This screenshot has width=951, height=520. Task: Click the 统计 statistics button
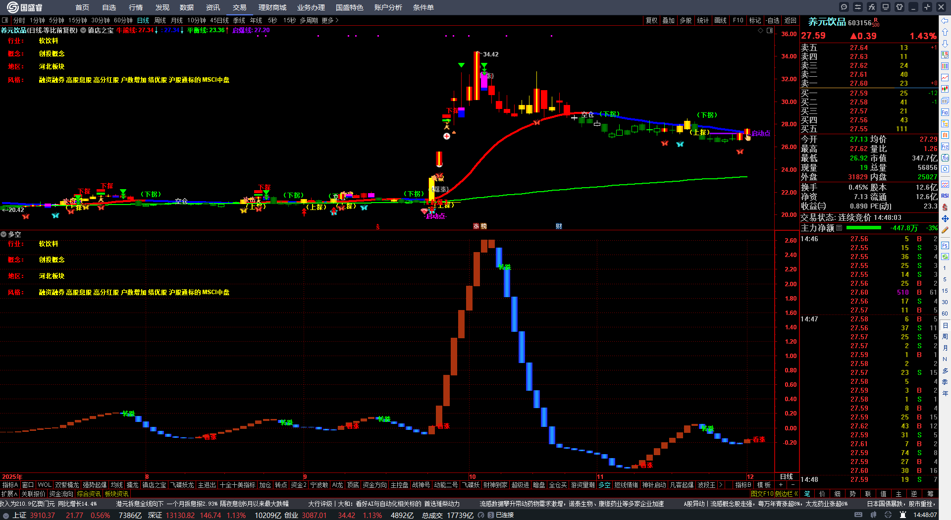pyautogui.click(x=703, y=20)
